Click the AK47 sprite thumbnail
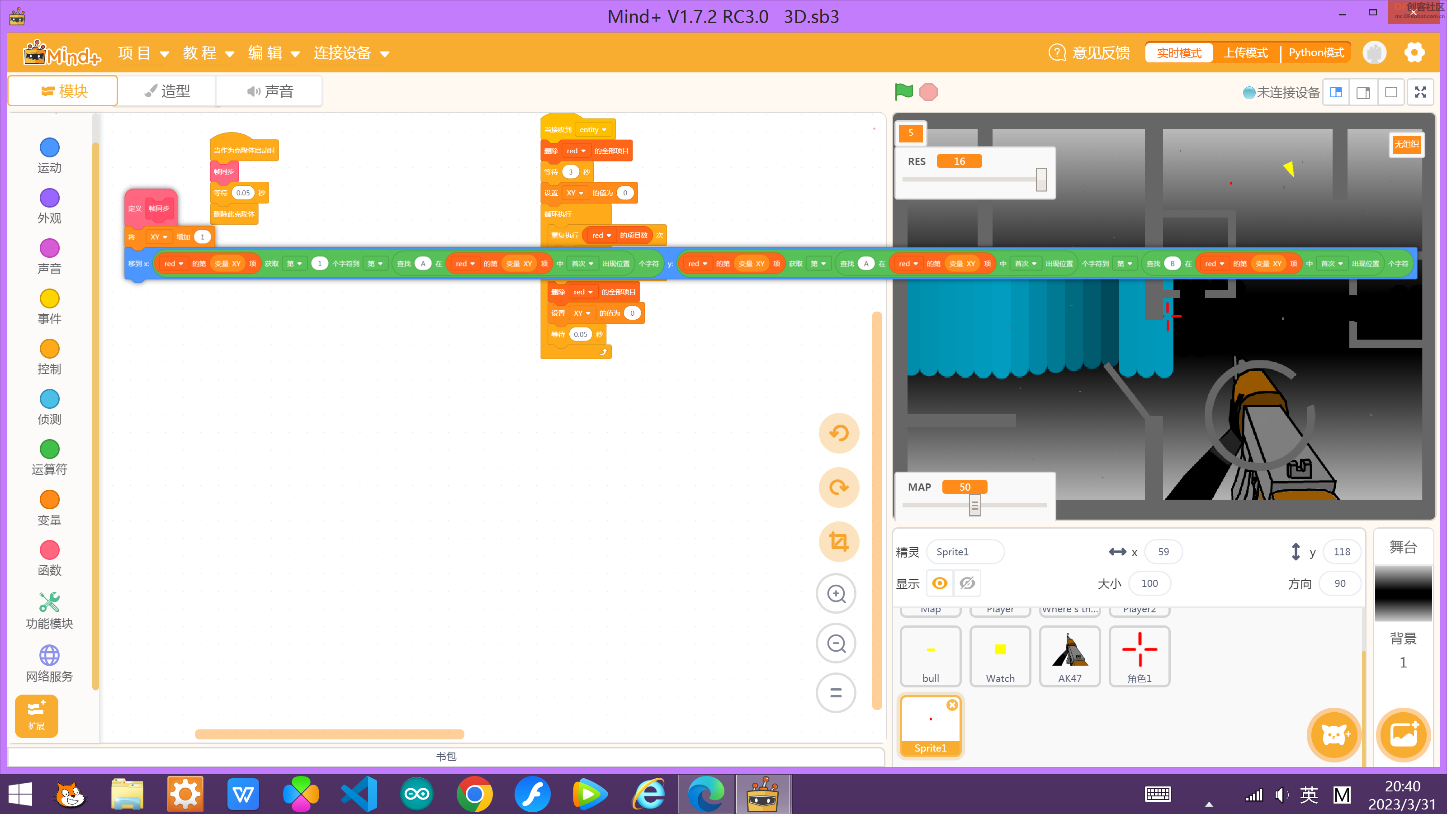 point(1069,656)
